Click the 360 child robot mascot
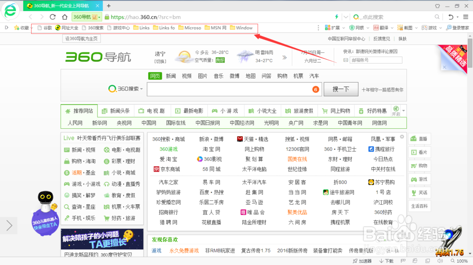The image size is (473, 265). point(45,213)
